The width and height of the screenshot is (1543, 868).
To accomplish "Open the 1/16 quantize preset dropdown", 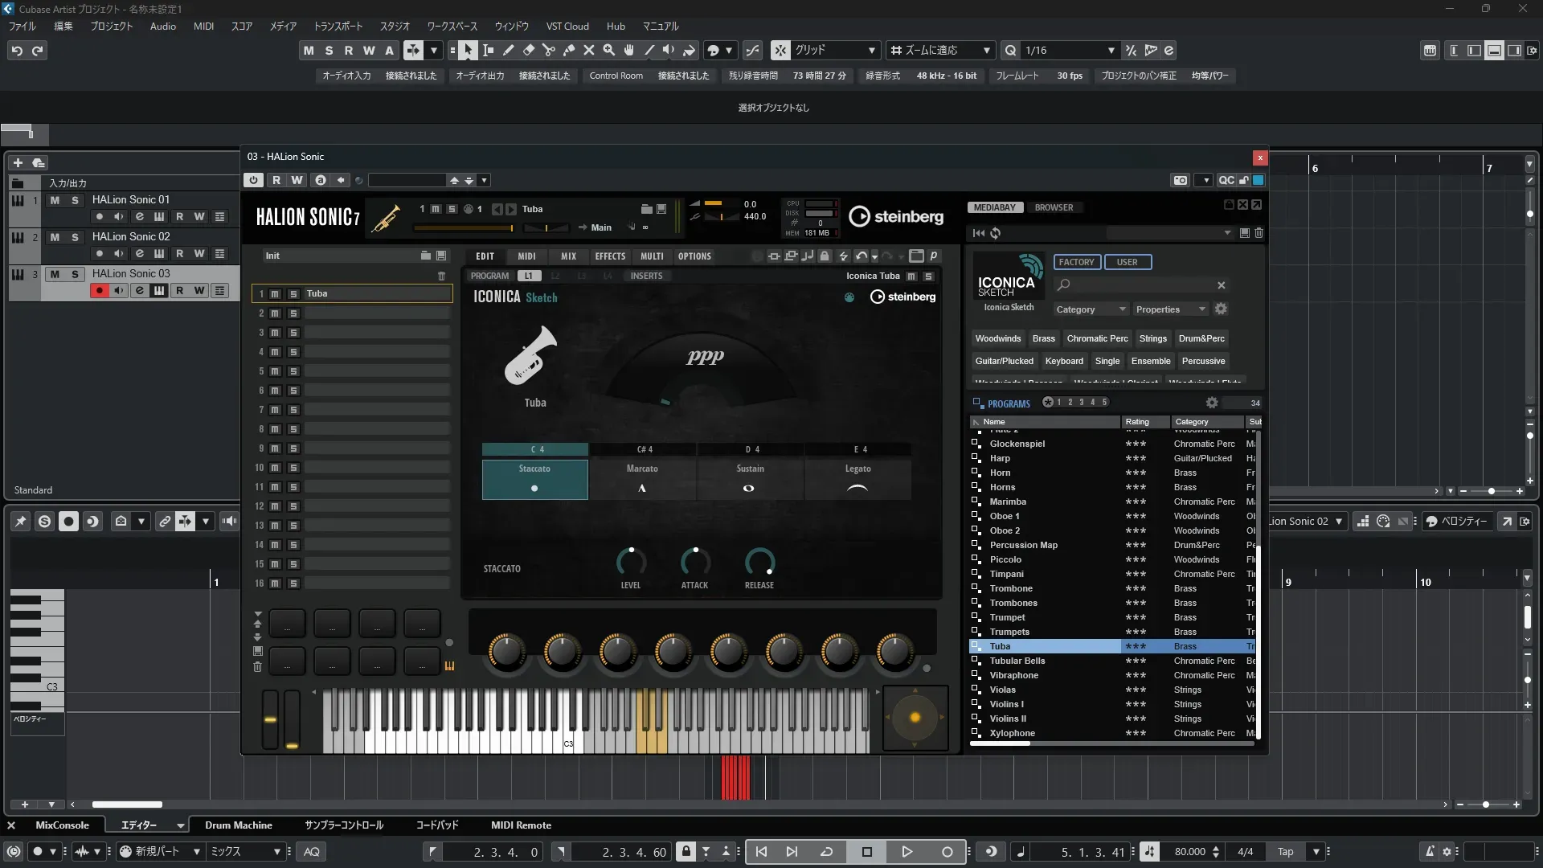I will [x=1111, y=51].
